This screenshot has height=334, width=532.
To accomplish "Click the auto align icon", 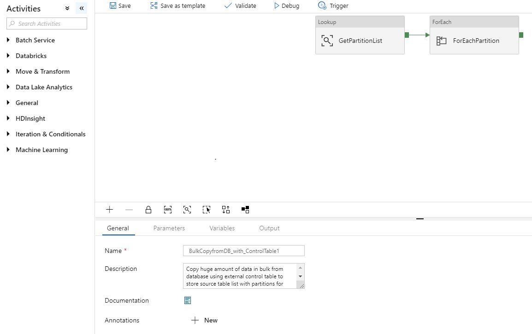I will (x=226, y=210).
